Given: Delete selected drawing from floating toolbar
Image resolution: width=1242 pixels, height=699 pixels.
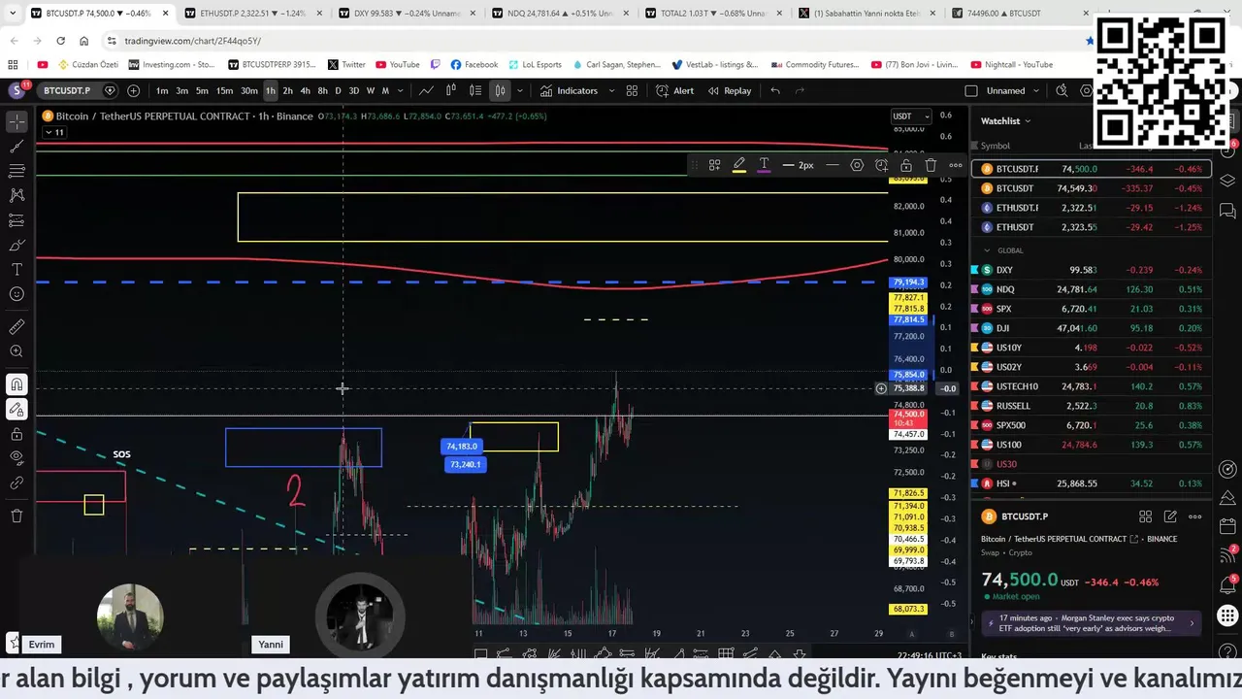Looking at the screenshot, I should click(x=931, y=165).
